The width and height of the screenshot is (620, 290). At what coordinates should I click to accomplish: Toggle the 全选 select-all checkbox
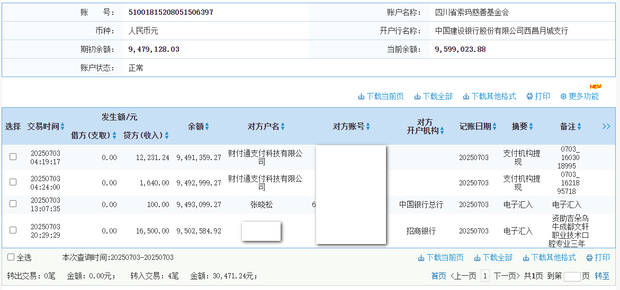[x=11, y=257]
